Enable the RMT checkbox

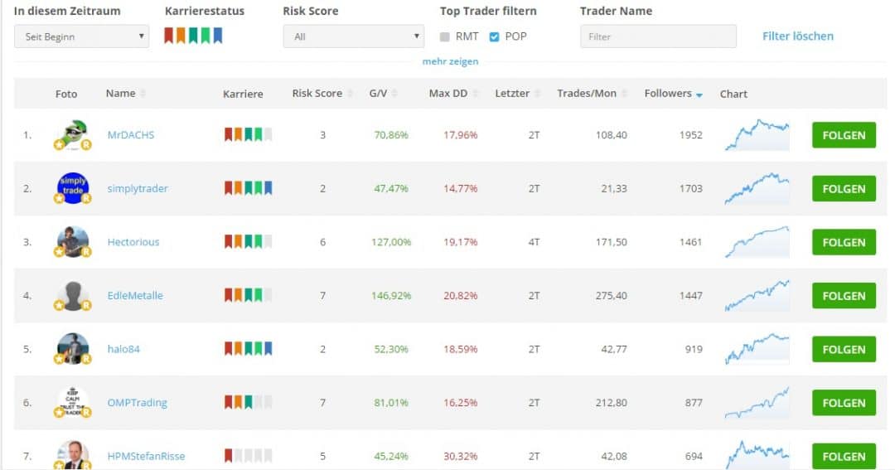445,36
